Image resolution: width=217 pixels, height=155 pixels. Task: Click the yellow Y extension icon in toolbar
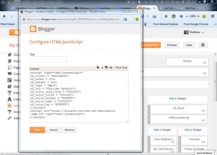pyautogui.click(x=174, y=16)
